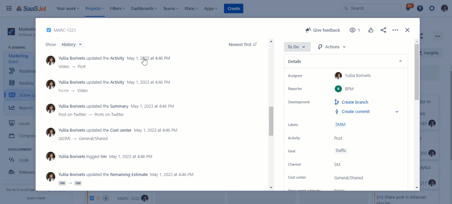Image resolution: width=452 pixels, height=204 pixels.
Task: Click the task type icon beside MARC-1221
Action: pos(49,30)
